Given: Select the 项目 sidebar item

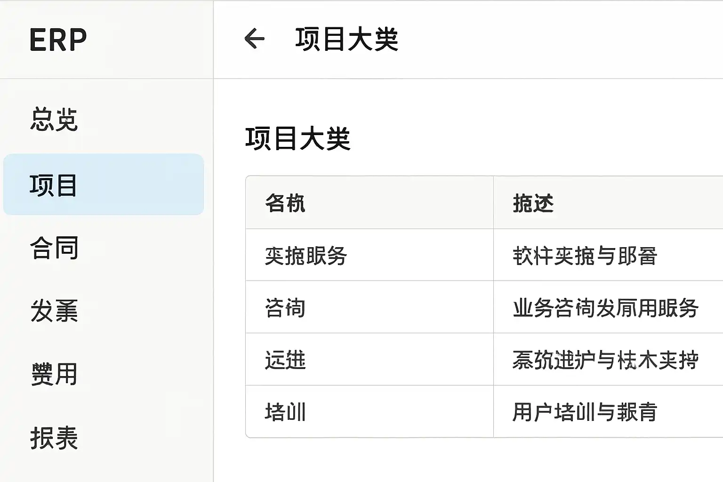Looking at the screenshot, I should click(x=53, y=185).
